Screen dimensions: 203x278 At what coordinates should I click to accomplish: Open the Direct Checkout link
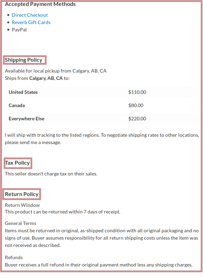[x=30, y=15]
